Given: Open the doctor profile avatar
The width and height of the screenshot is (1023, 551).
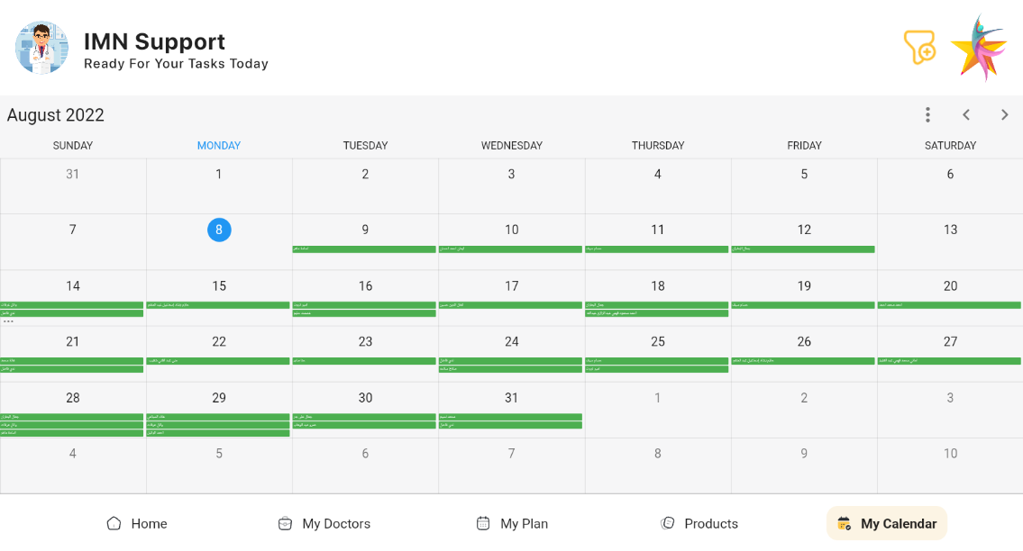Looking at the screenshot, I should click(x=41, y=48).
